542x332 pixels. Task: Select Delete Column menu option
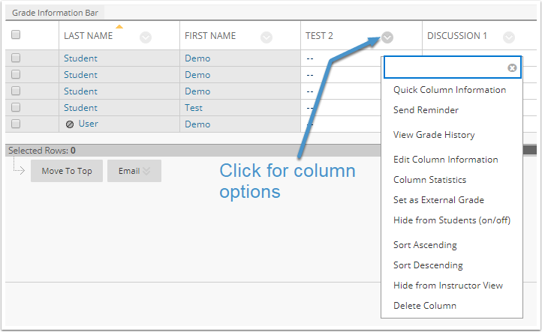(425, 306)
